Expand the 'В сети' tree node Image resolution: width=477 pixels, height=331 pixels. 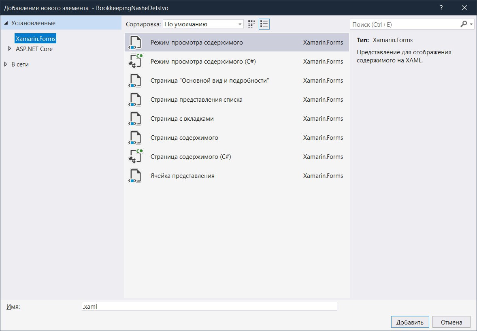coord(6,64)
